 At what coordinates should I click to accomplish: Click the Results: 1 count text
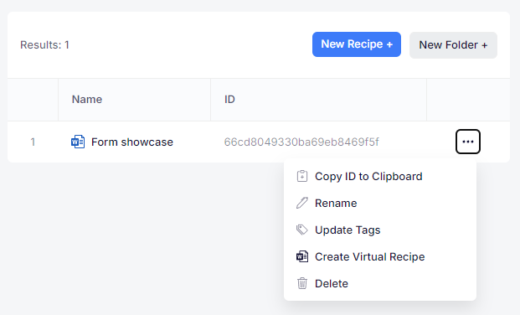click(44, 44)
